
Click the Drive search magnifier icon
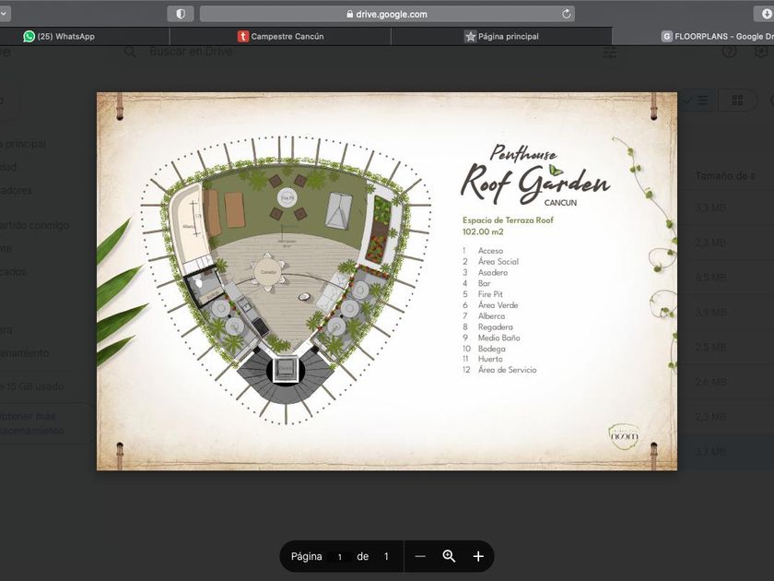pyautogui.click(x=130, y=52)
